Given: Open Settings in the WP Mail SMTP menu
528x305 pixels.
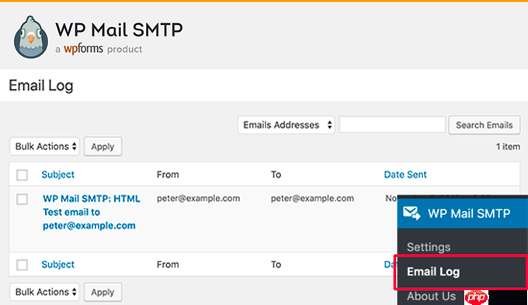Looking at the screenshot, I should pos(429,247).
